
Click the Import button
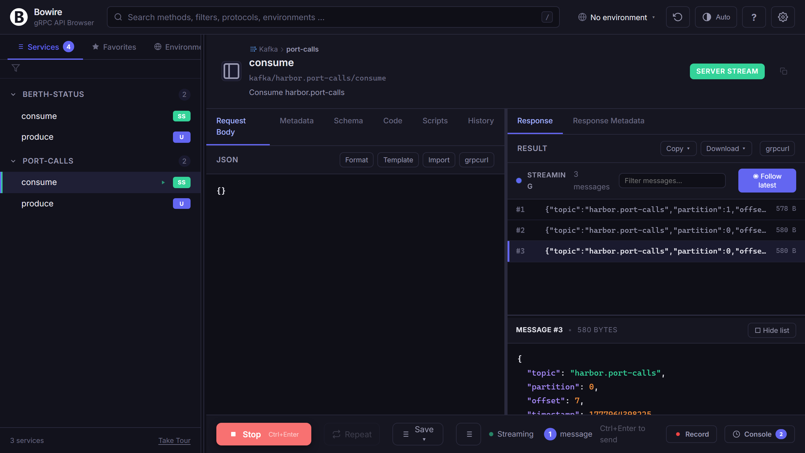click(439, 160)
